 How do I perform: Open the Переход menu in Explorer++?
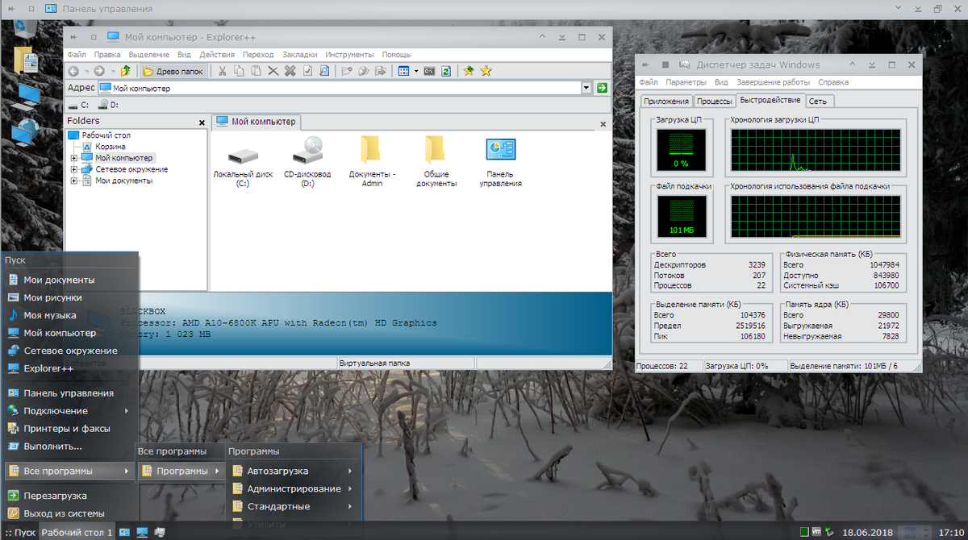[258, 54]
